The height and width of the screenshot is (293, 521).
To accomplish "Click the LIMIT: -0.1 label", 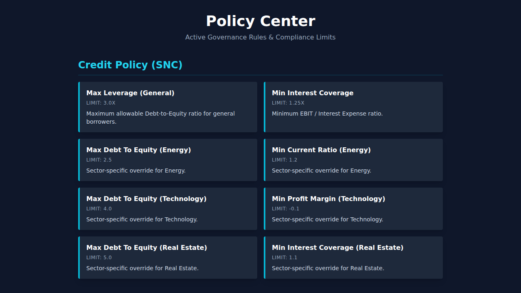I will [285, 209].
